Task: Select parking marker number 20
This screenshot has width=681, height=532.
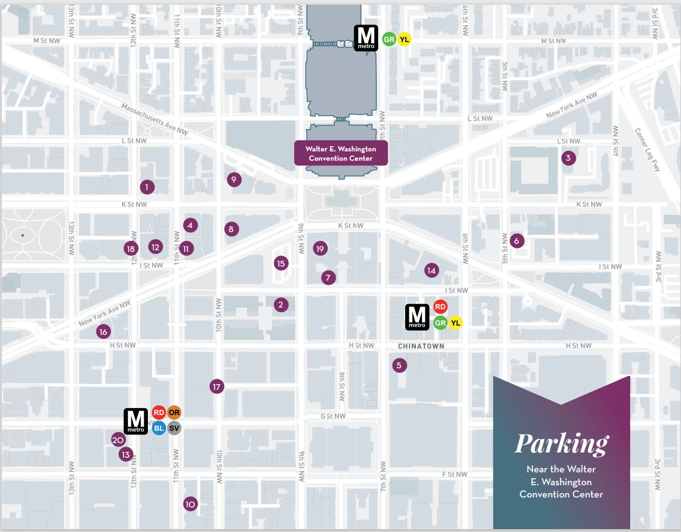Action: (118, 440)
